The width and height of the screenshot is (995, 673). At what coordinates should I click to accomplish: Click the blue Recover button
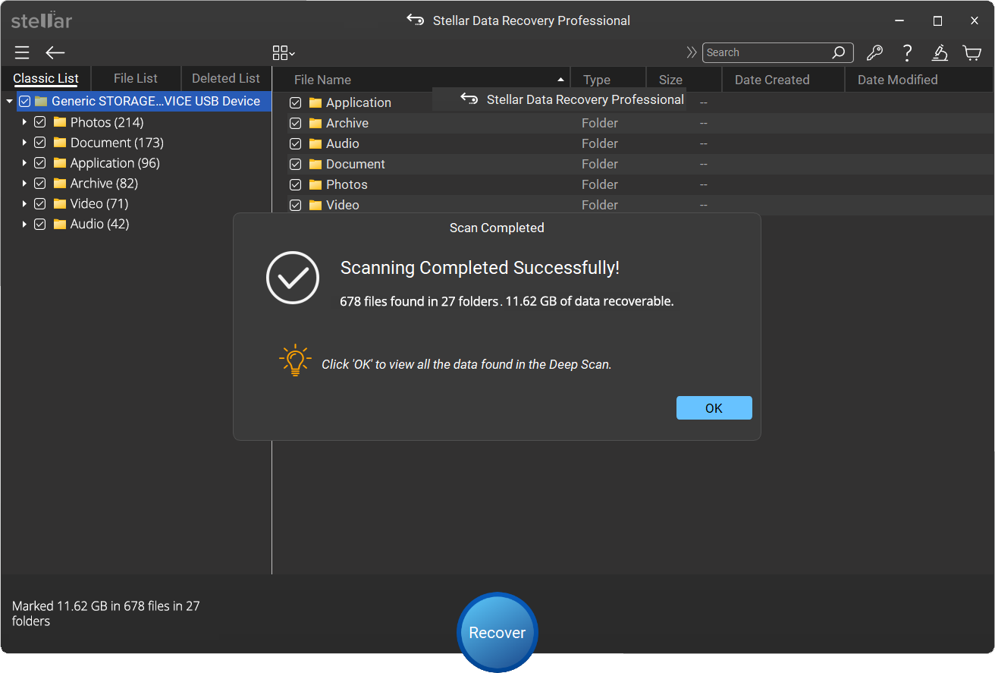(x=497, y=633)
